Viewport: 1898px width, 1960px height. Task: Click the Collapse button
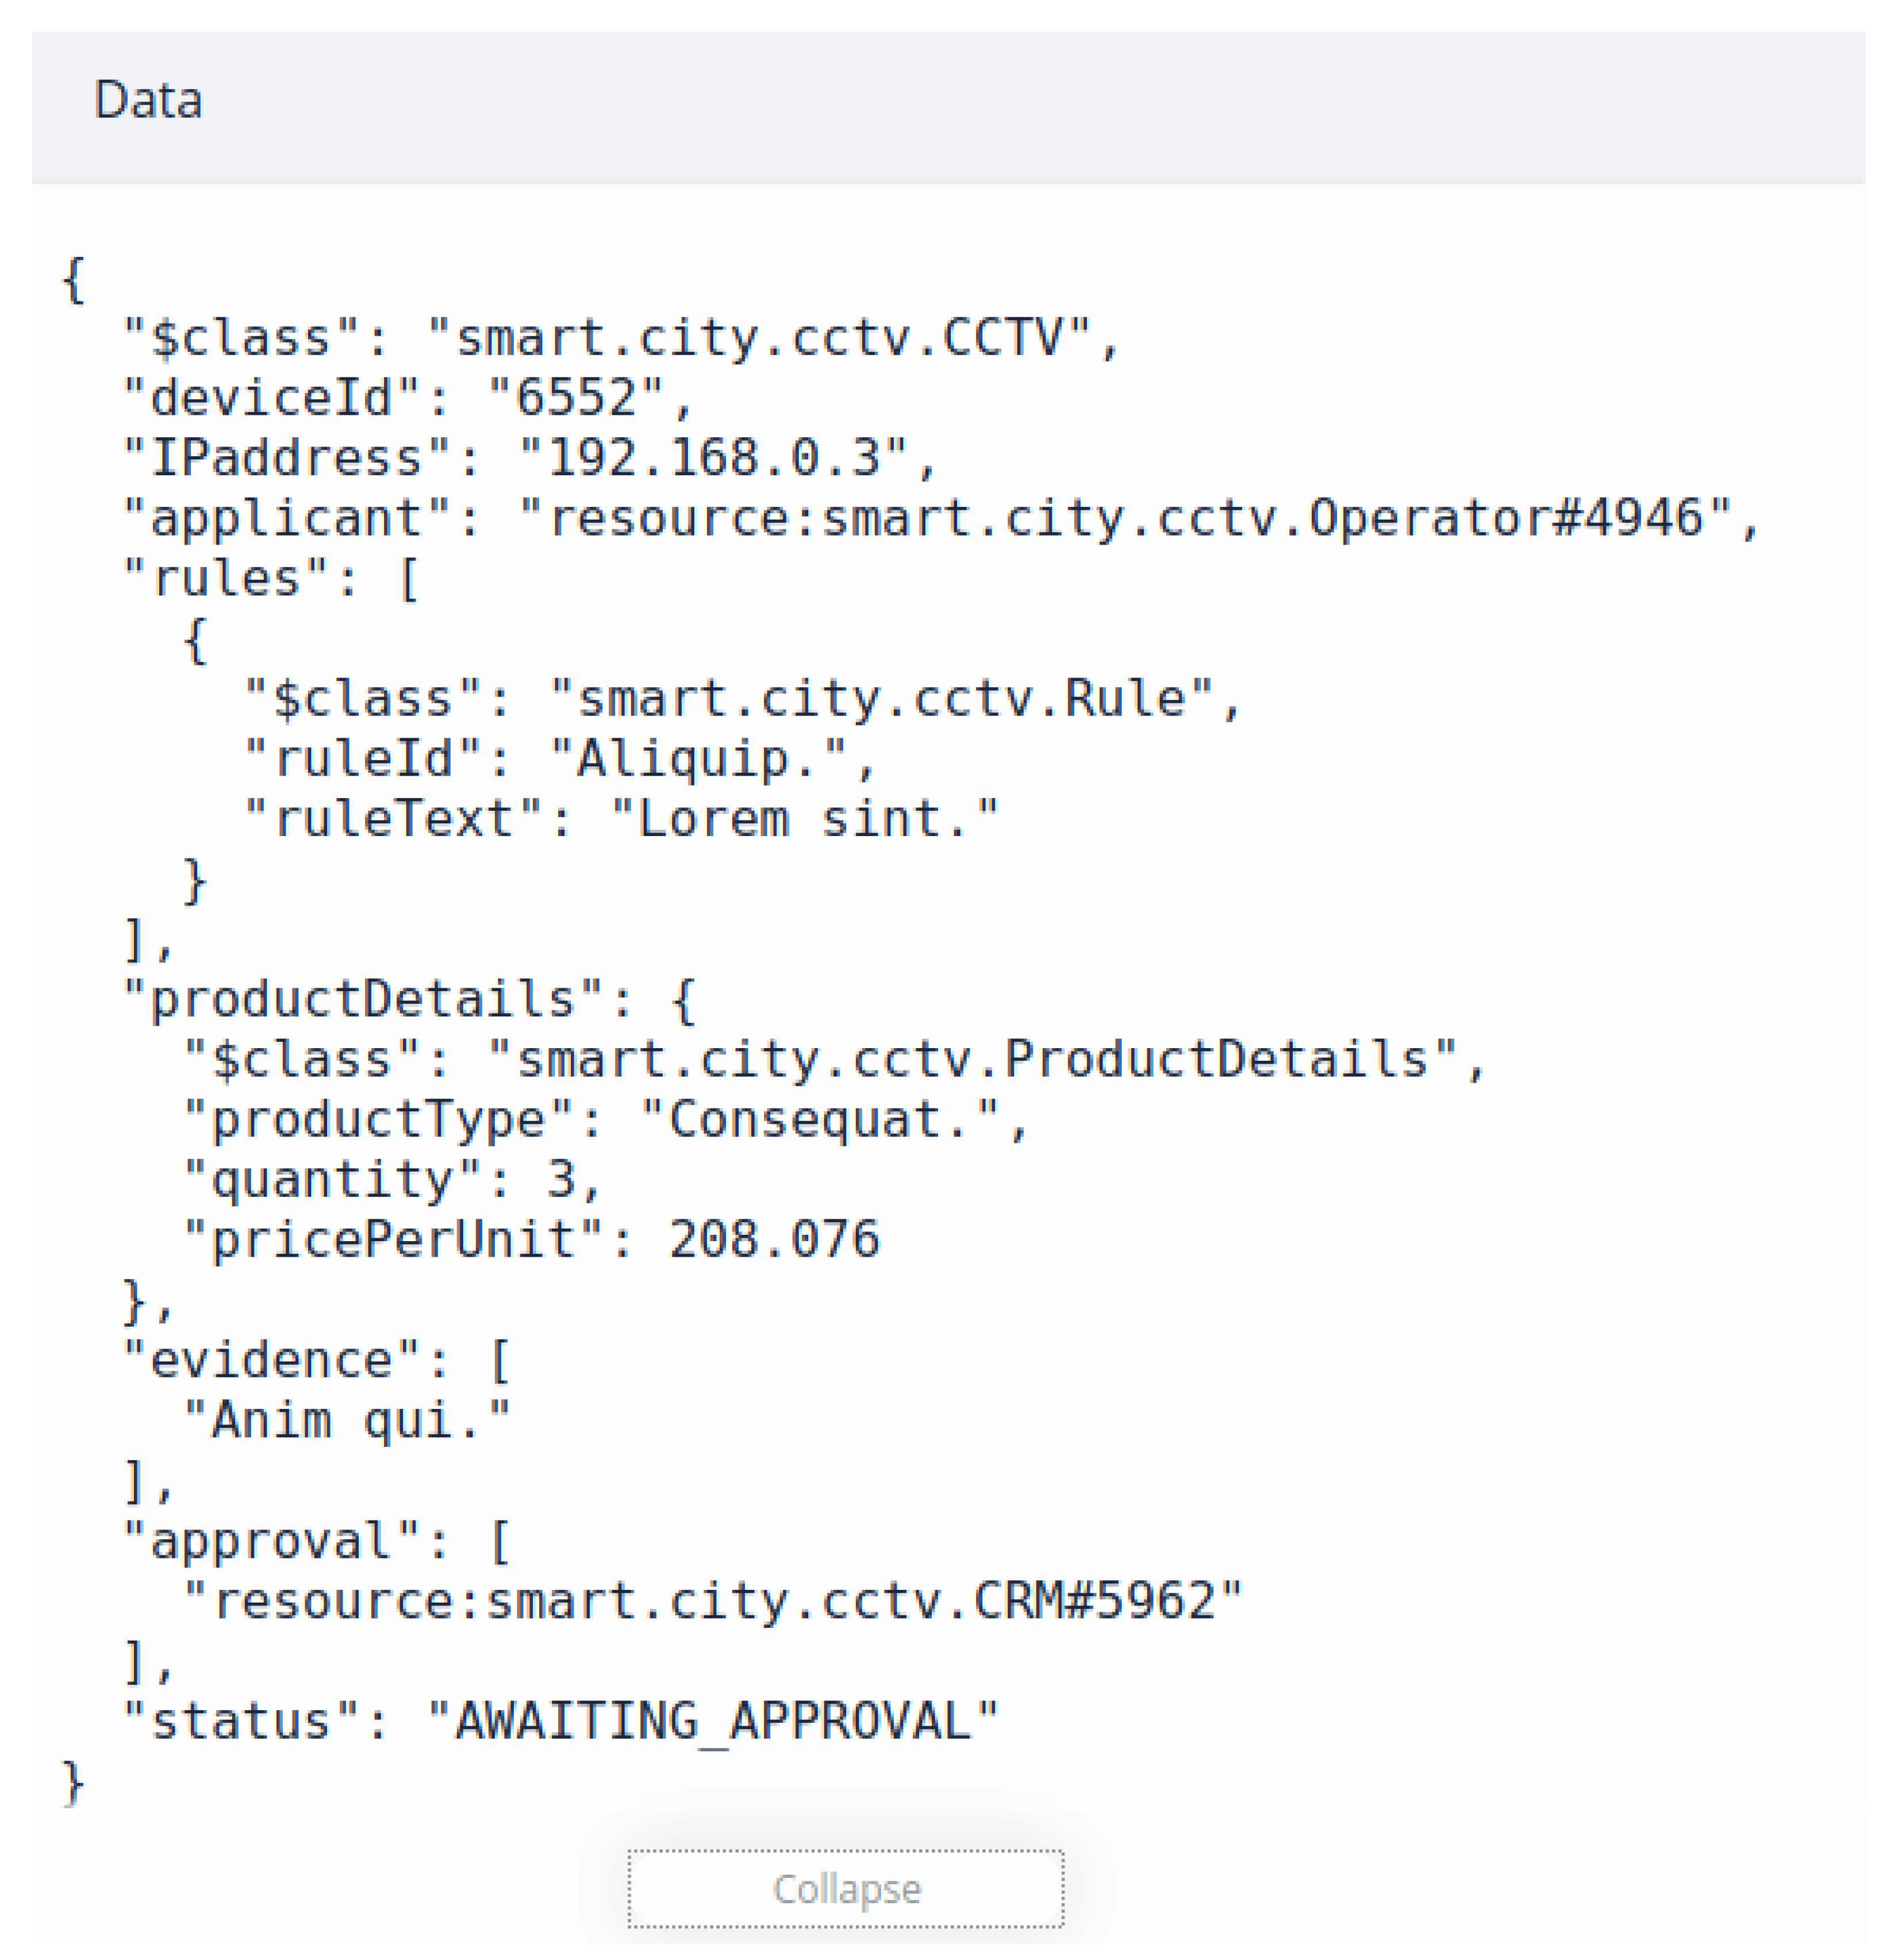[x=846, y=1889]
